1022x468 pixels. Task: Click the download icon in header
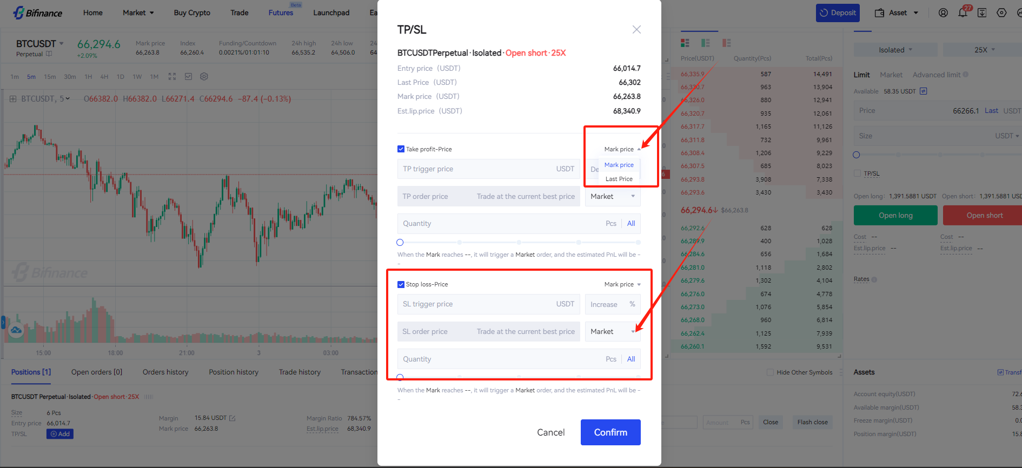click(982, 13)
